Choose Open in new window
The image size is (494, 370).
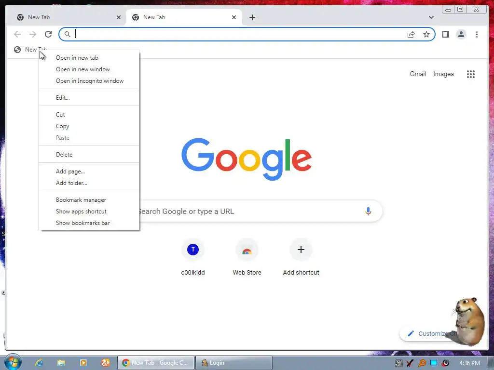pos(89,69)
